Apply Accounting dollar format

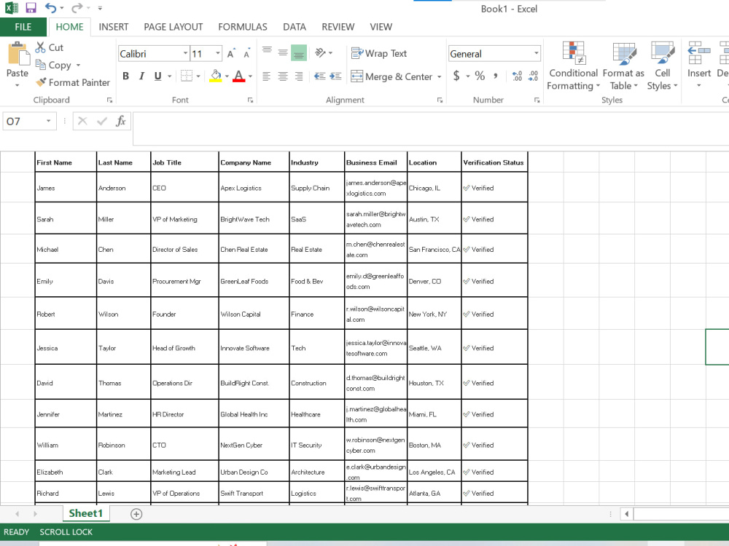tap(456, 76)
